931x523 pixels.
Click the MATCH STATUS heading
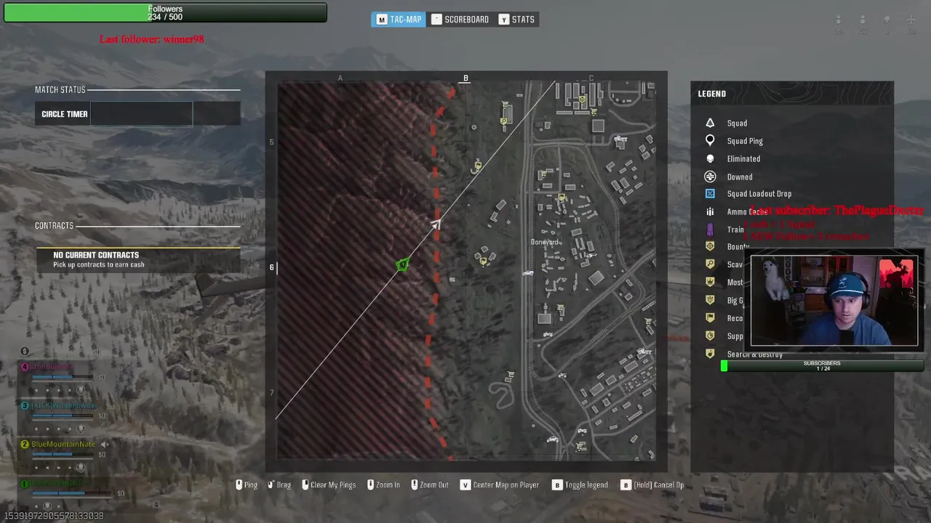tap(60, 90)
